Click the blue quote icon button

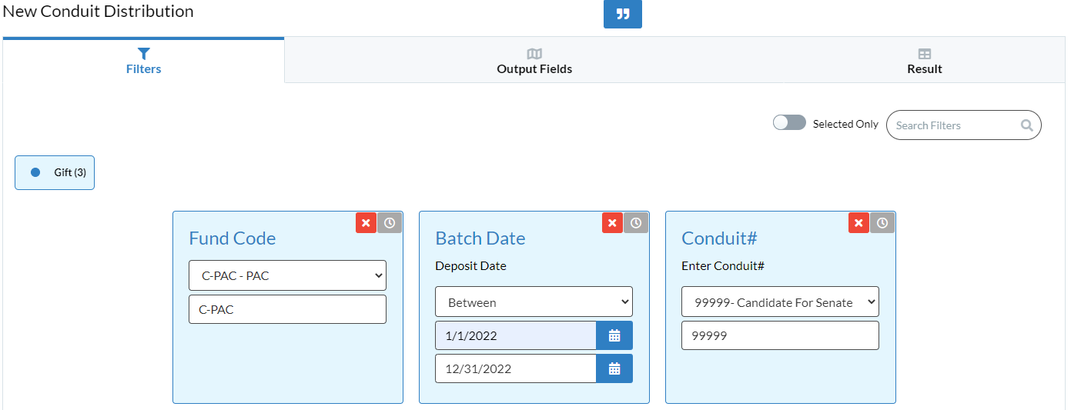[x=622, y=15]
